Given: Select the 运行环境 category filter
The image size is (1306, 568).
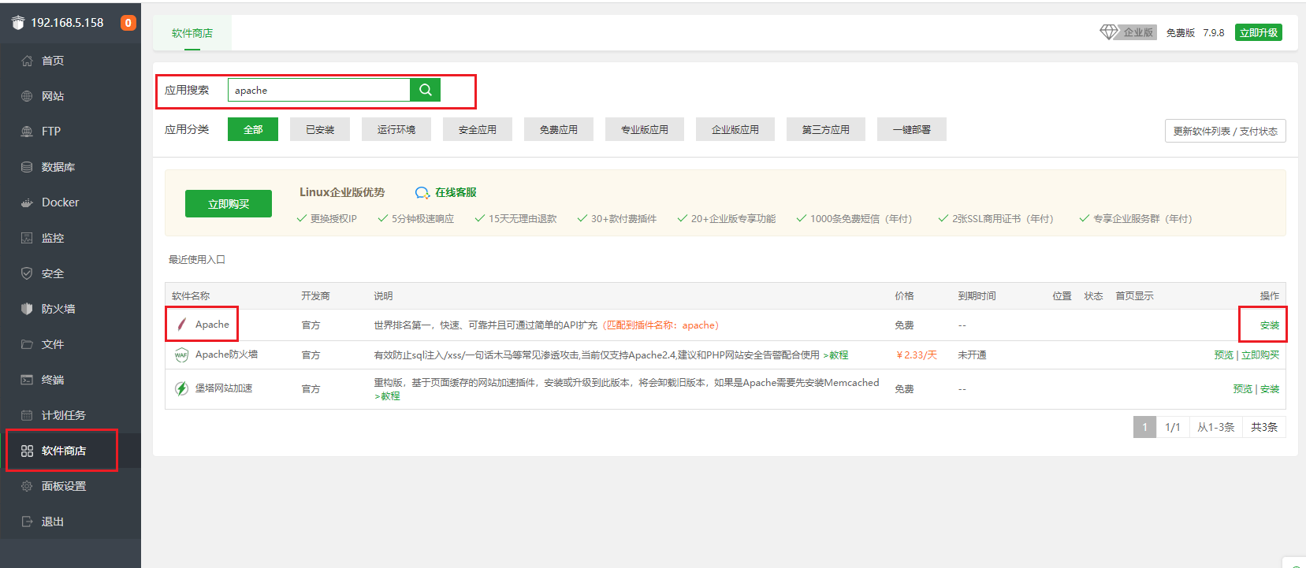Looking at the screenshot, I should [396, 129].
